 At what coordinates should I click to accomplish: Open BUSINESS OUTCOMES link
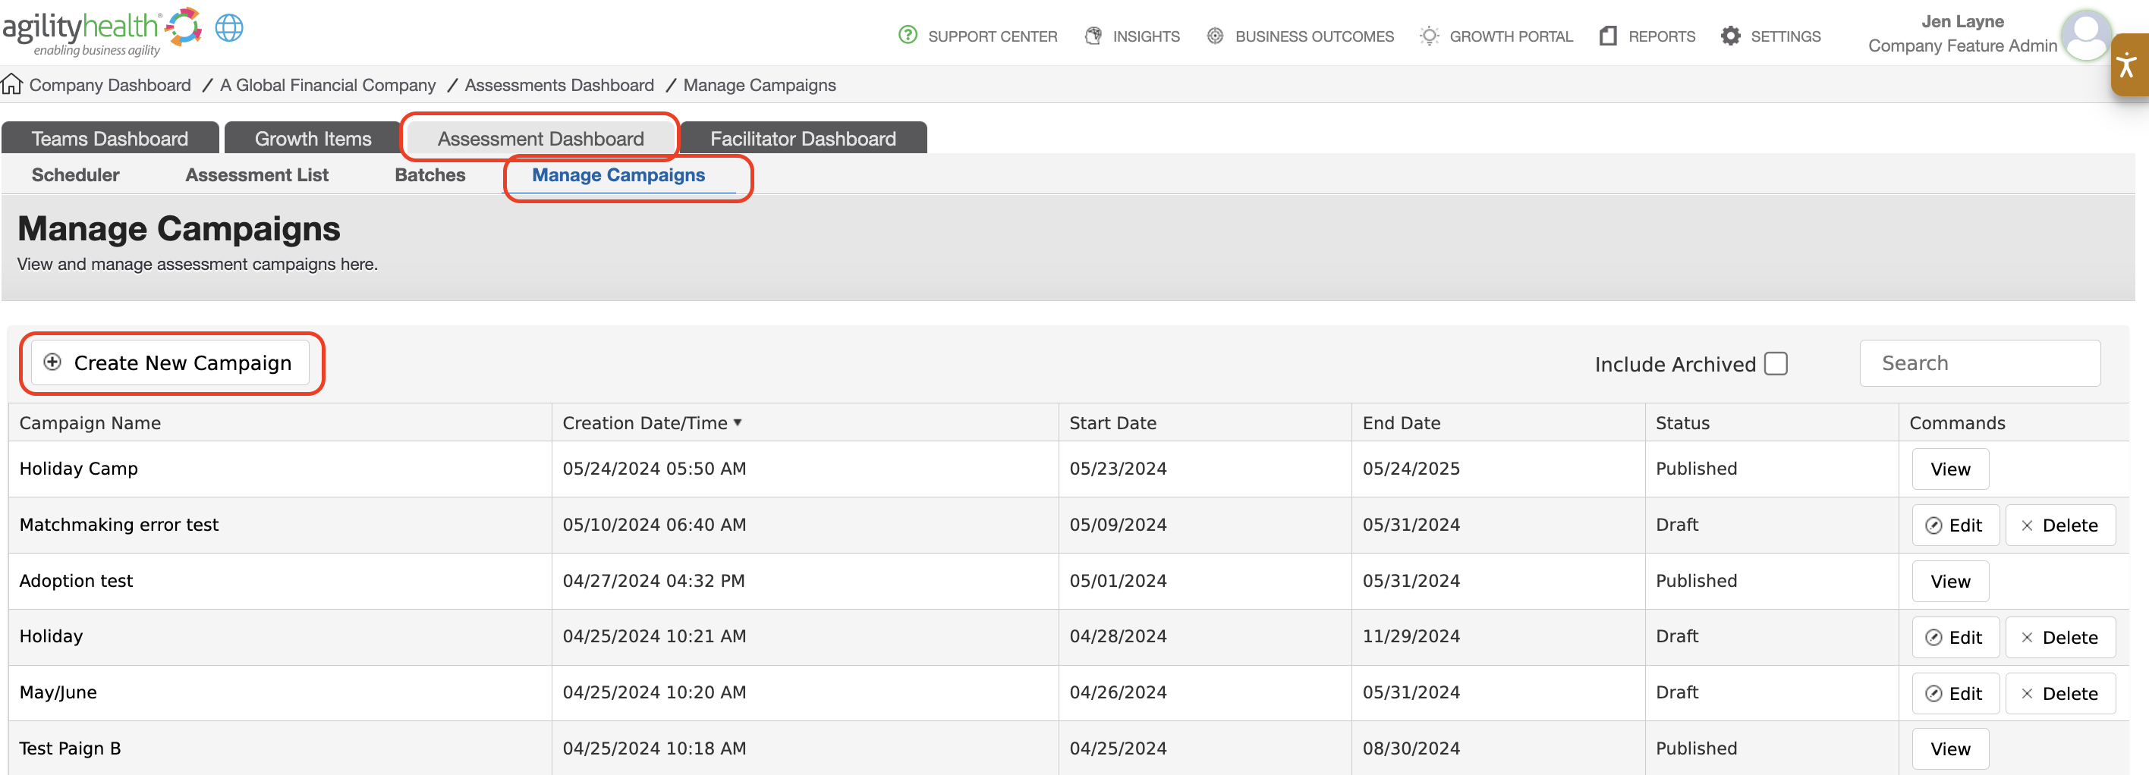pyautogui.click(x=1314, y=36)
